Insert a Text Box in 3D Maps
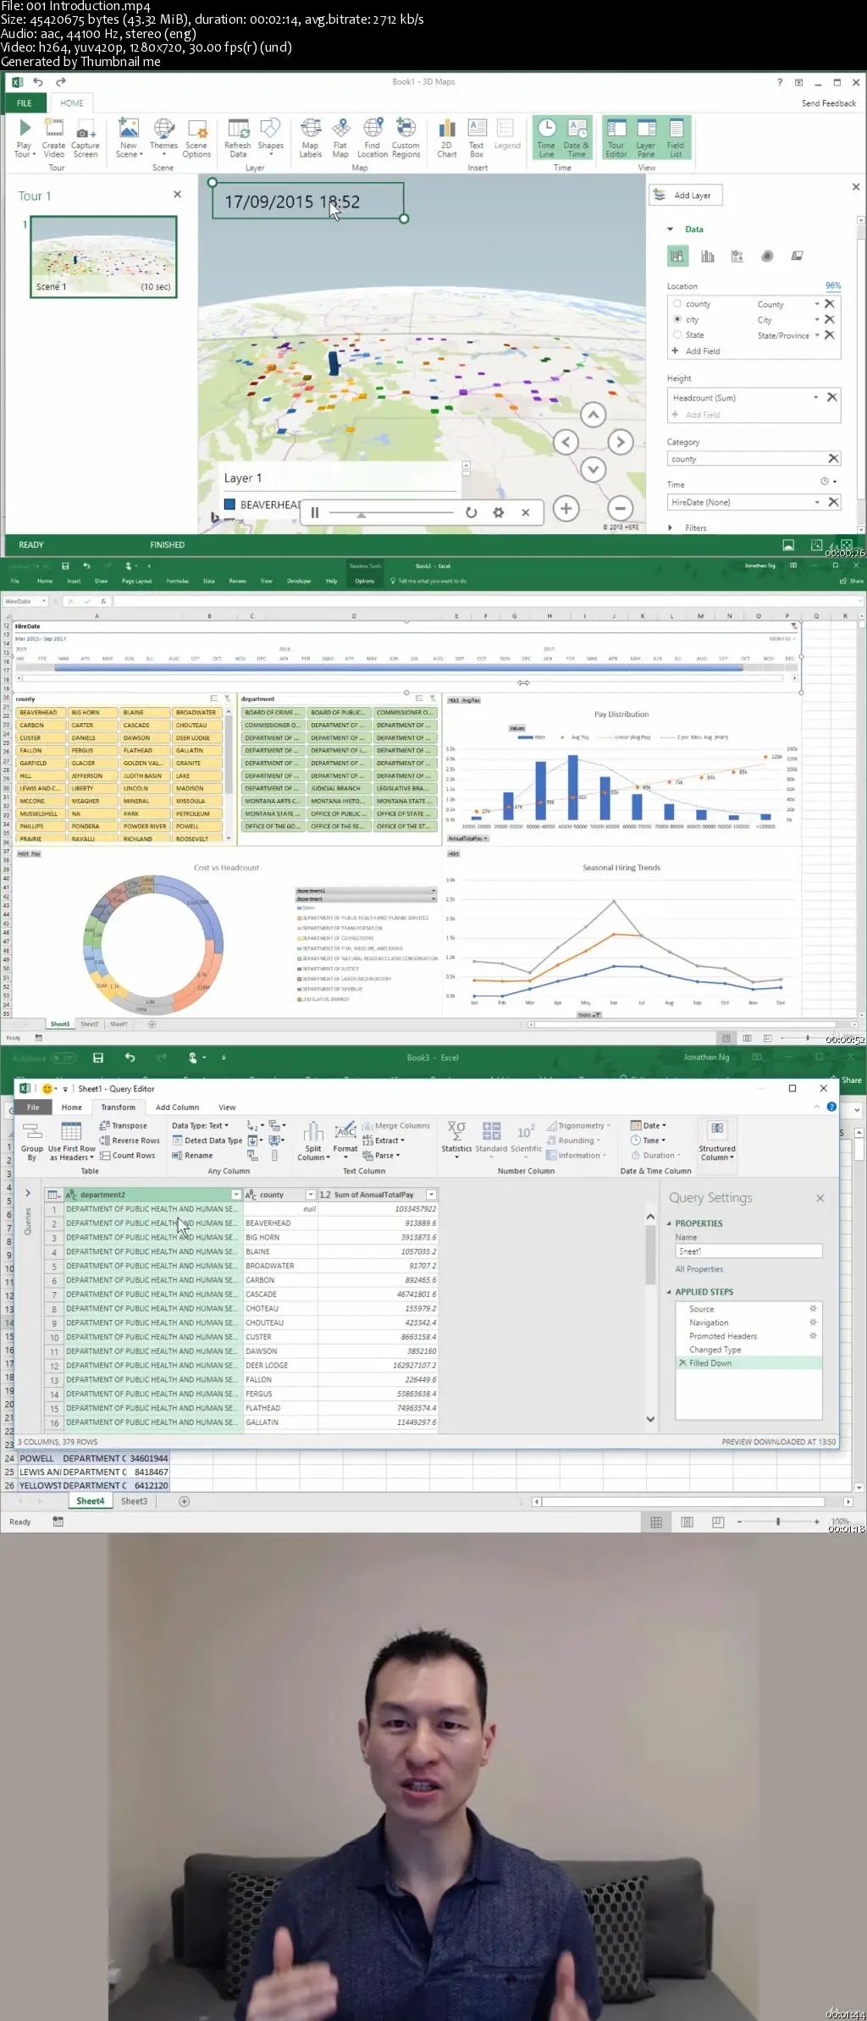The image size is (867, 2021). pos(477,138)
